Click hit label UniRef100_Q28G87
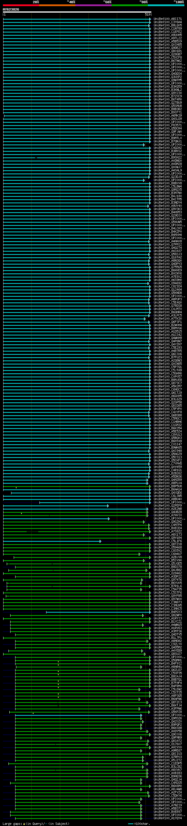 point(168,54)
